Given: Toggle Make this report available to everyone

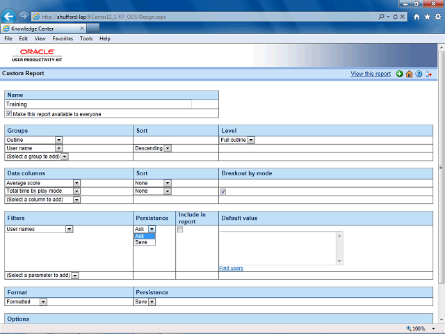Looking at the screenshot, I should point(9,113).
